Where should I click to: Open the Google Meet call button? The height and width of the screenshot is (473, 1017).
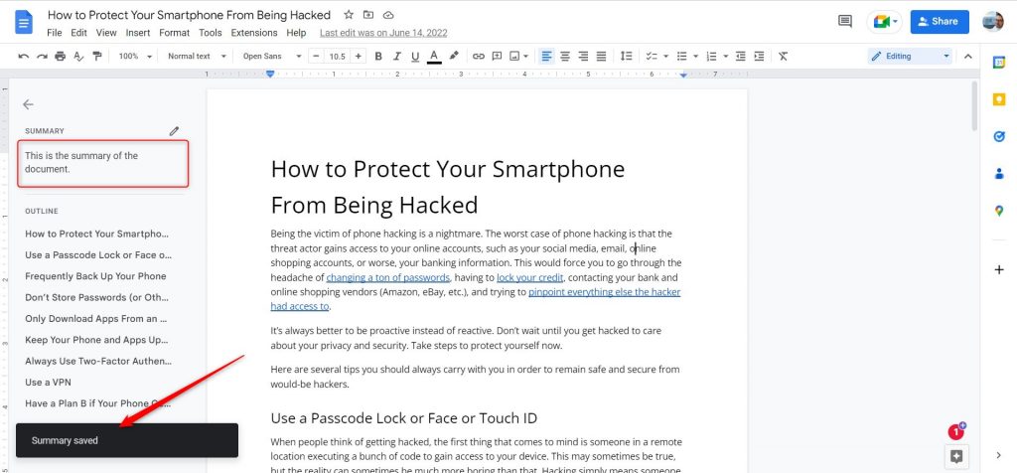[885, 22]
